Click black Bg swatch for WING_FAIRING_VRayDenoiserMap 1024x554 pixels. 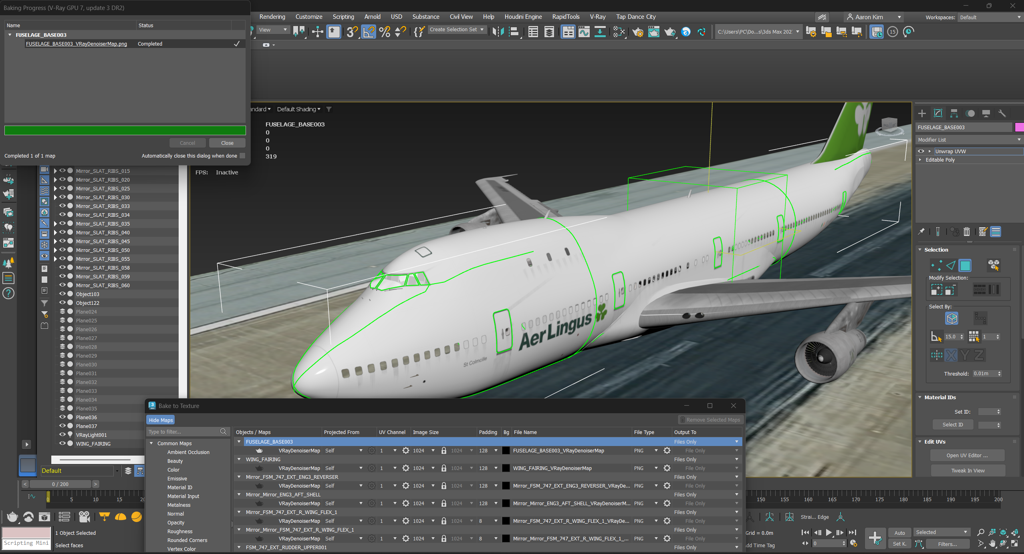[x=506, y=468]
